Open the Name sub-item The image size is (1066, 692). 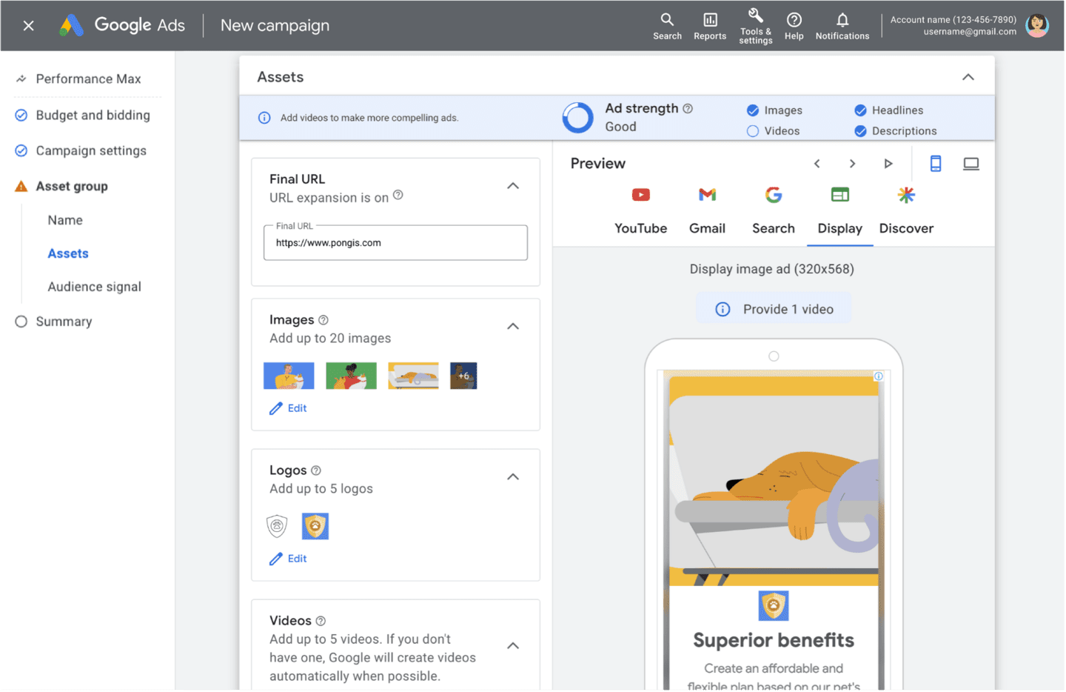pyautogui.click(x=65, y=220)
